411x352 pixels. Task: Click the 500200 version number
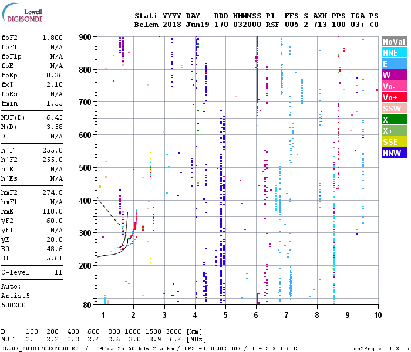tap(14, 305)
